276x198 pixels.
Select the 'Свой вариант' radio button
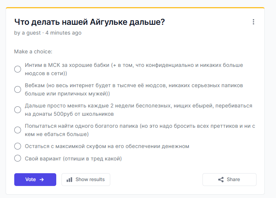[18, 158]
